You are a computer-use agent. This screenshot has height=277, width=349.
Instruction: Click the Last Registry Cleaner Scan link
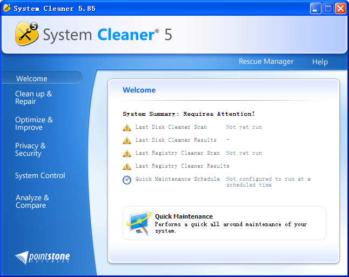tap(178, 153)
